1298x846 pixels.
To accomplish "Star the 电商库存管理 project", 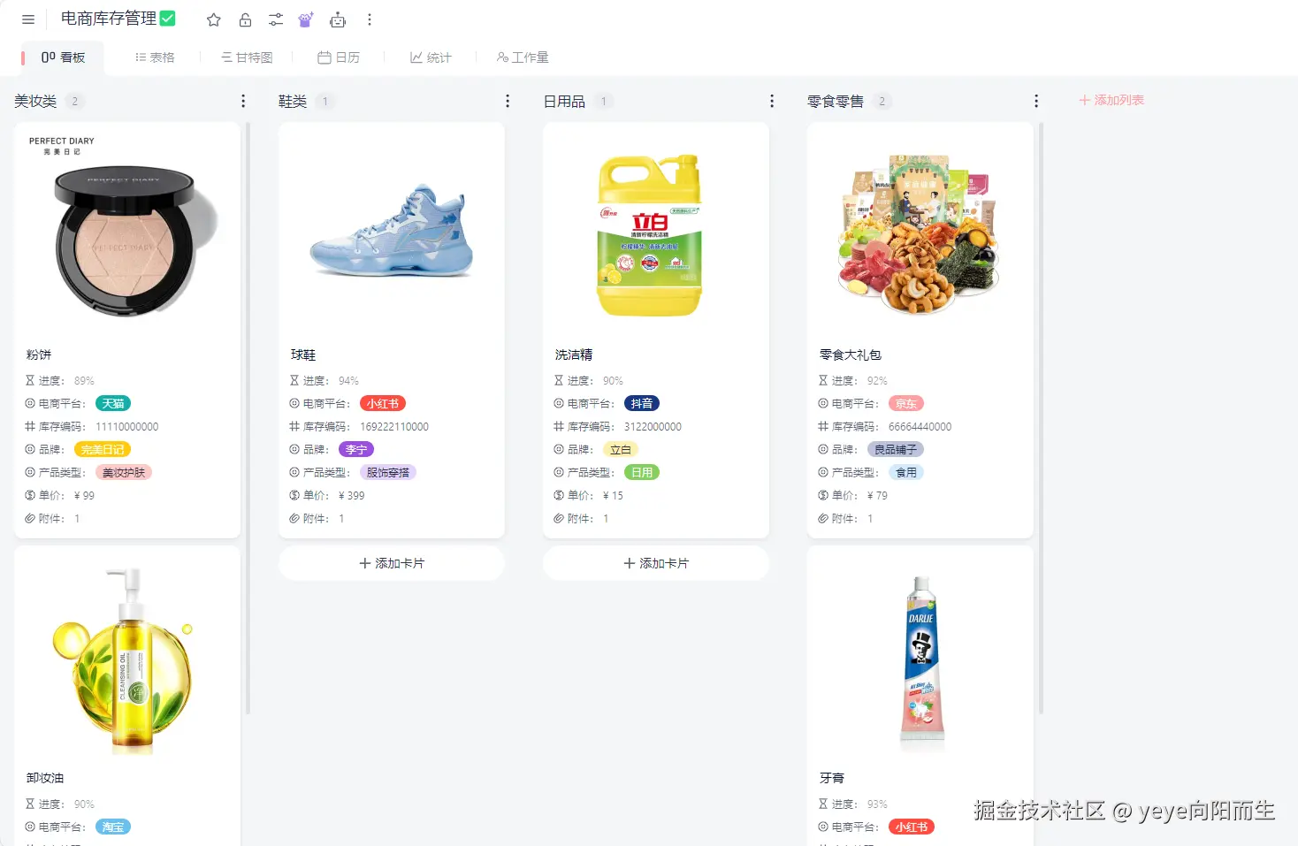I will click(214, 19).
